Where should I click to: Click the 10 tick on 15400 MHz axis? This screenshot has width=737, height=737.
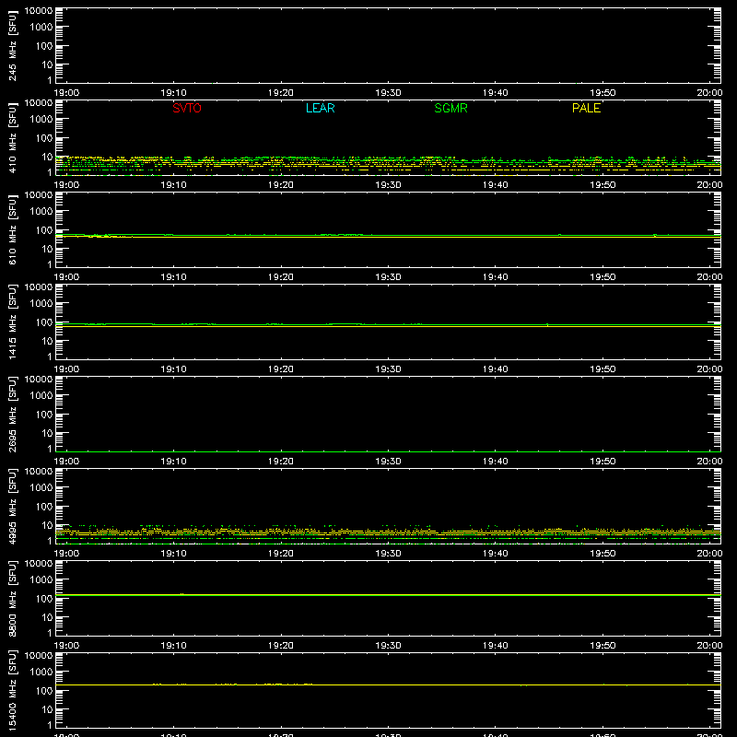(x=47, y=709)
